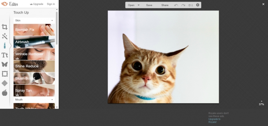Screen dimensions: 268x126
Task: Open the apple Themes icon
Action: (x=5, y=93)
